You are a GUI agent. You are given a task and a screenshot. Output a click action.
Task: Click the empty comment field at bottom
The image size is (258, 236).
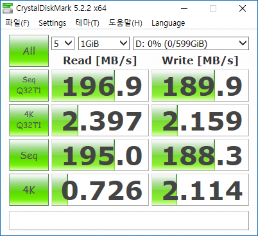(129, 221)
